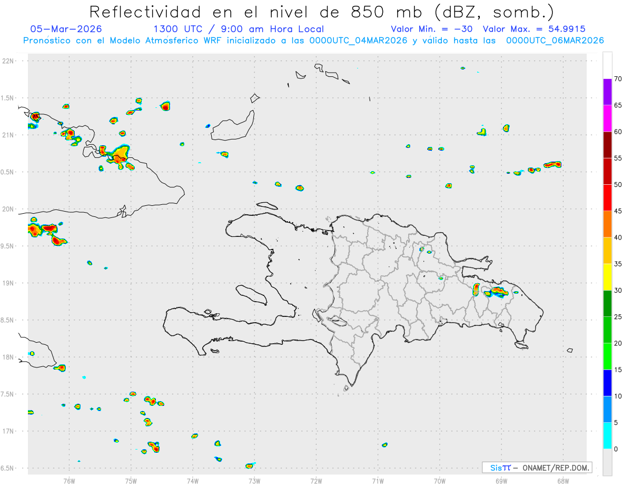The width and height of the screenshot is (632, 488).
Task: Click the 21N latitude label
Action: 8,135
